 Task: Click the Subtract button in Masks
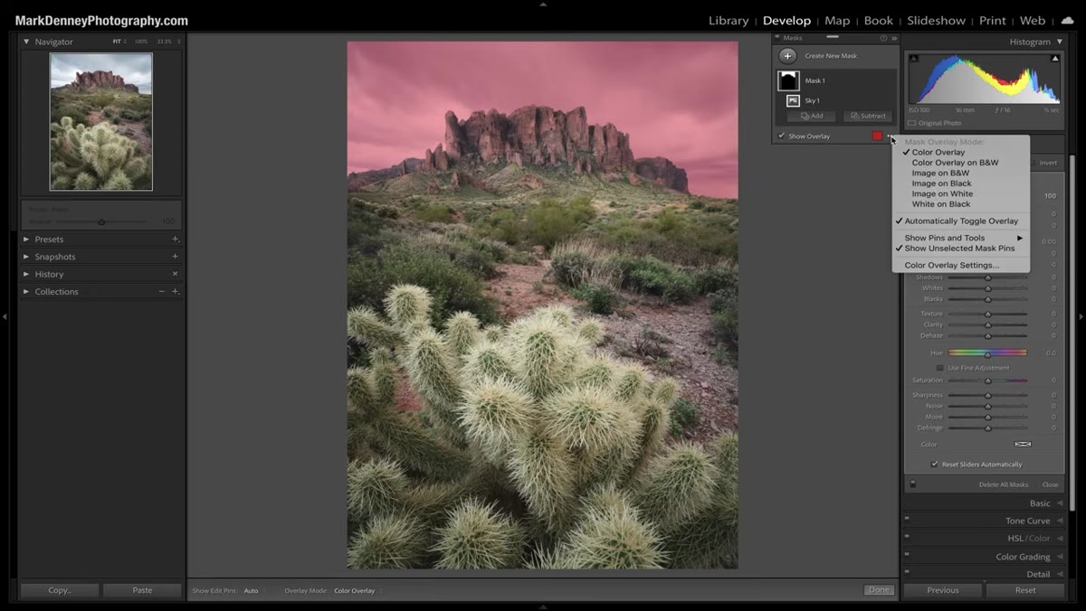868,116
